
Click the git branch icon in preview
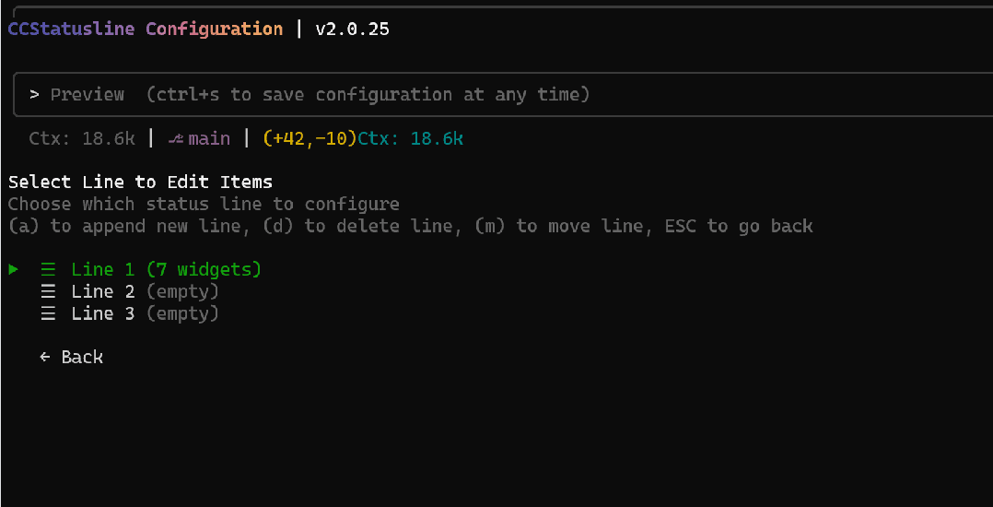176,139
